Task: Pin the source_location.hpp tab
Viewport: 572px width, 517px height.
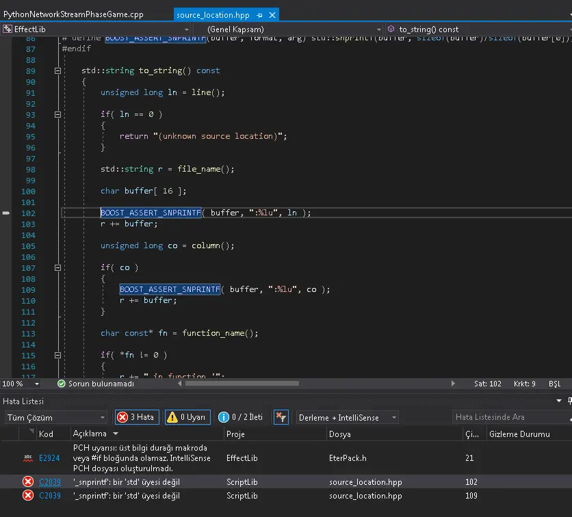Action: [259, 14]
